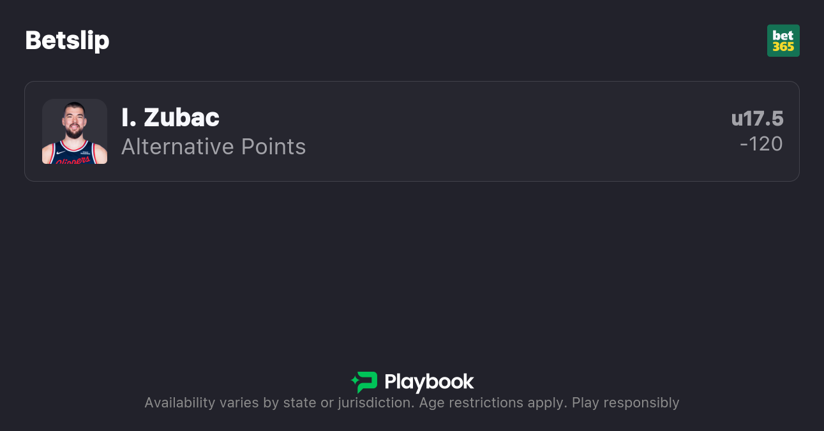
Task: Click the bet365 sportsbook logo
Action: (783, 41)
